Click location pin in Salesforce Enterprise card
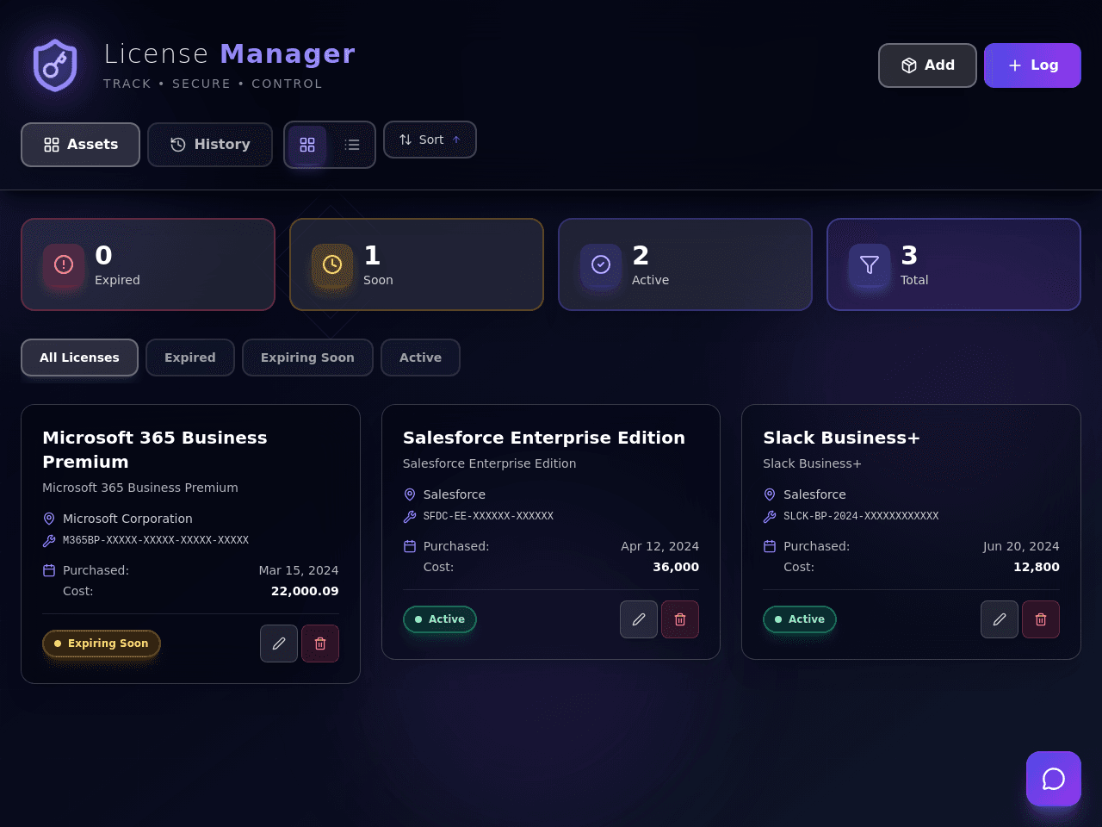The height and width of the screenshot is (827, 1102). [410, 494]
